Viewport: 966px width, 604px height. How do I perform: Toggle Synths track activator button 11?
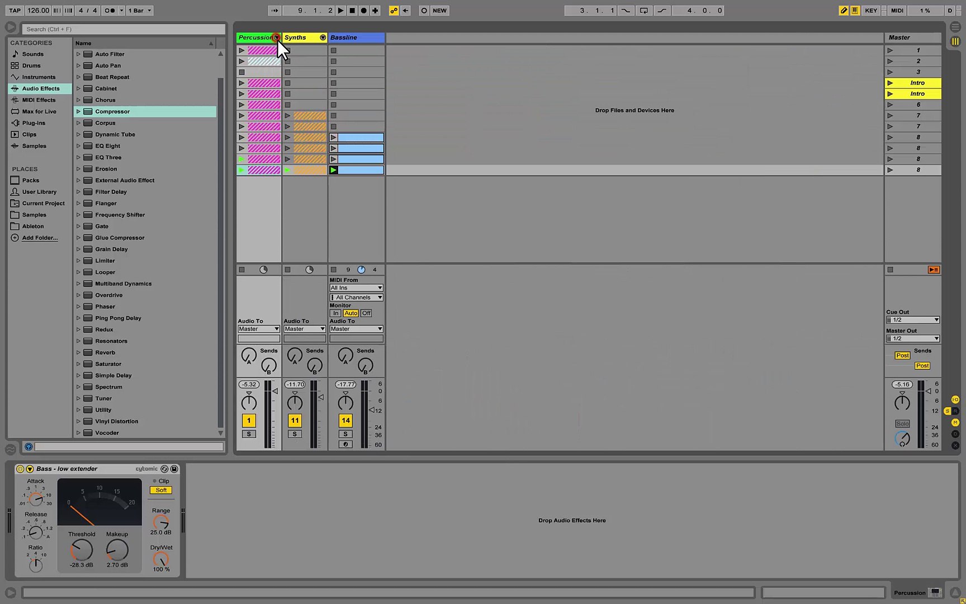(x=295, y=421)
